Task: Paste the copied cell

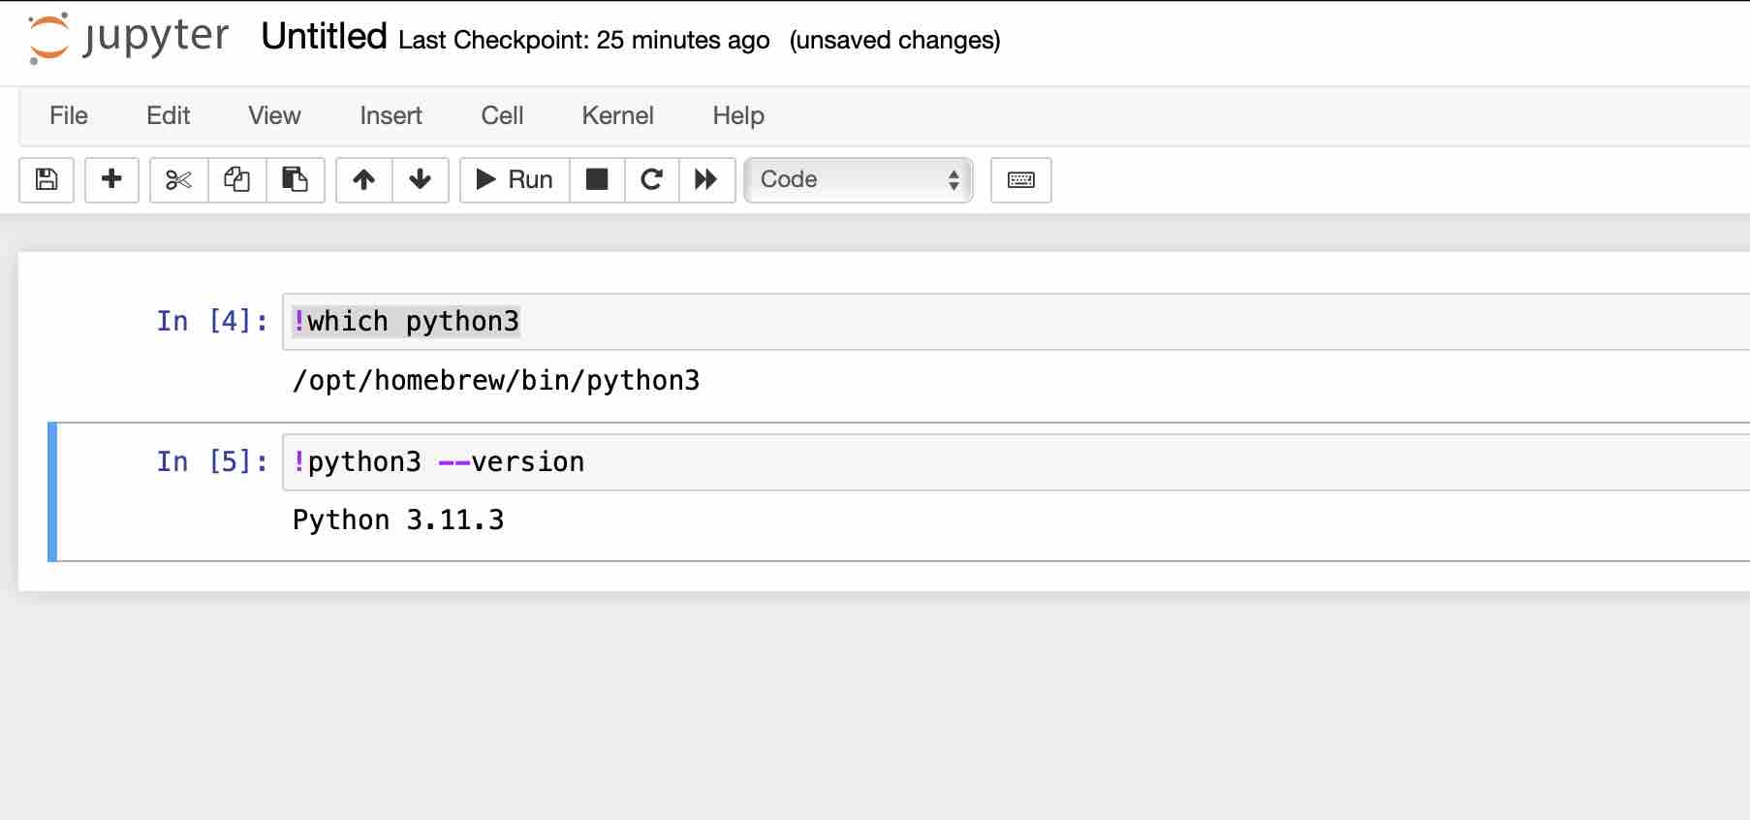Action: (x=296, y=179)
